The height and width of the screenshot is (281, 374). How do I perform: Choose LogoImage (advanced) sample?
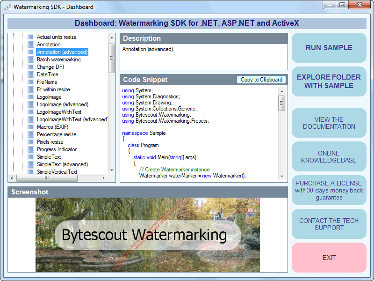point(63,104)
